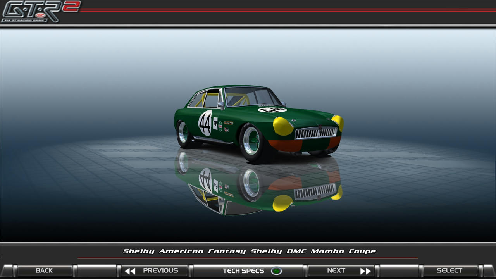Toggle the green Tech Specs indicator
This screenshot has width=496, height=279.
click(x=276, y=271)
